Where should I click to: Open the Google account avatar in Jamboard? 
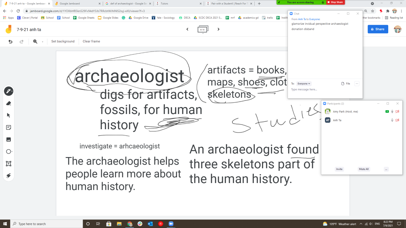click(x=397, y=29)
